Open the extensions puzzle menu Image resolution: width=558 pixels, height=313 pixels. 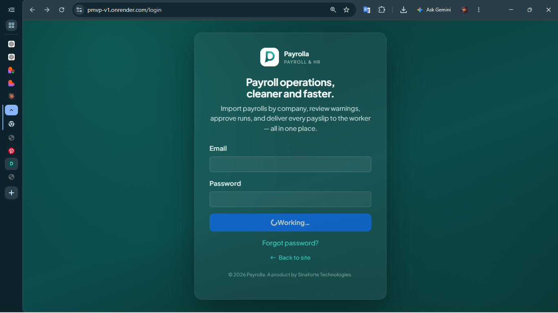[382, 10]
